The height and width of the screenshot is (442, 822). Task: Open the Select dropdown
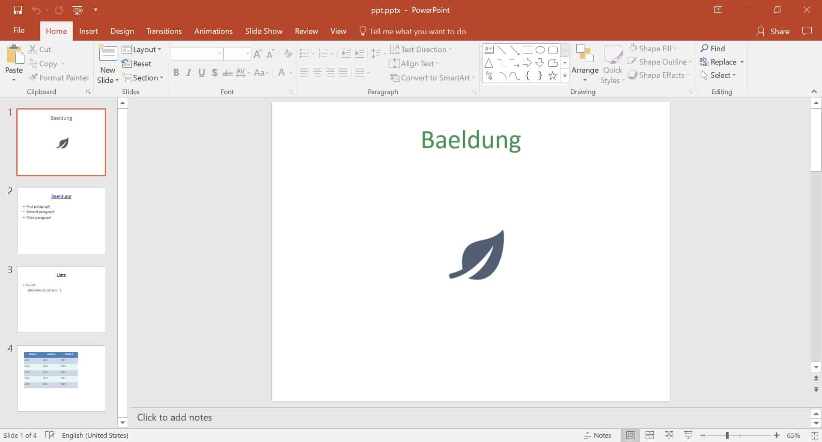(718, 75)
